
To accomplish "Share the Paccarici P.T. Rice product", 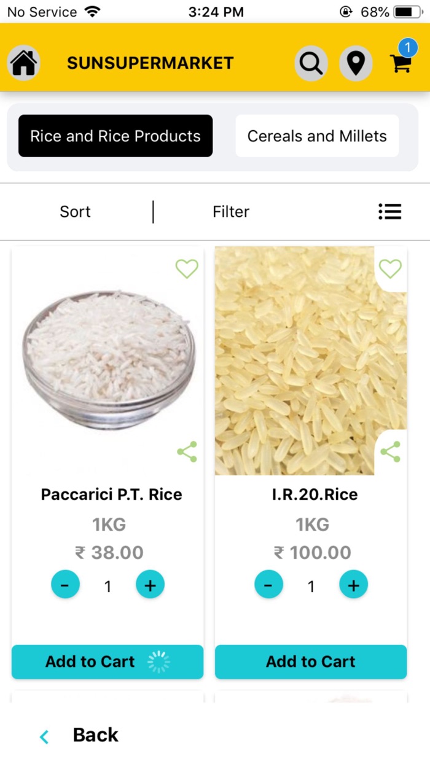I will tap(186, 451).
